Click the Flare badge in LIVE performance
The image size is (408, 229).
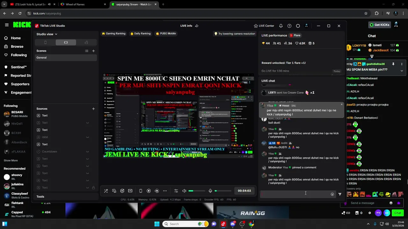(295, 35)
